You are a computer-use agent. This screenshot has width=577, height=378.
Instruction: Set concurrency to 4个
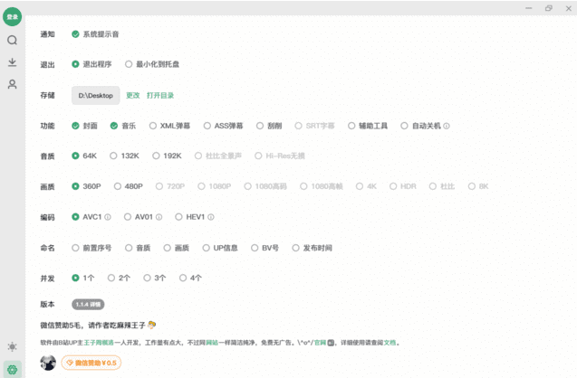click(x=184, y=279)
